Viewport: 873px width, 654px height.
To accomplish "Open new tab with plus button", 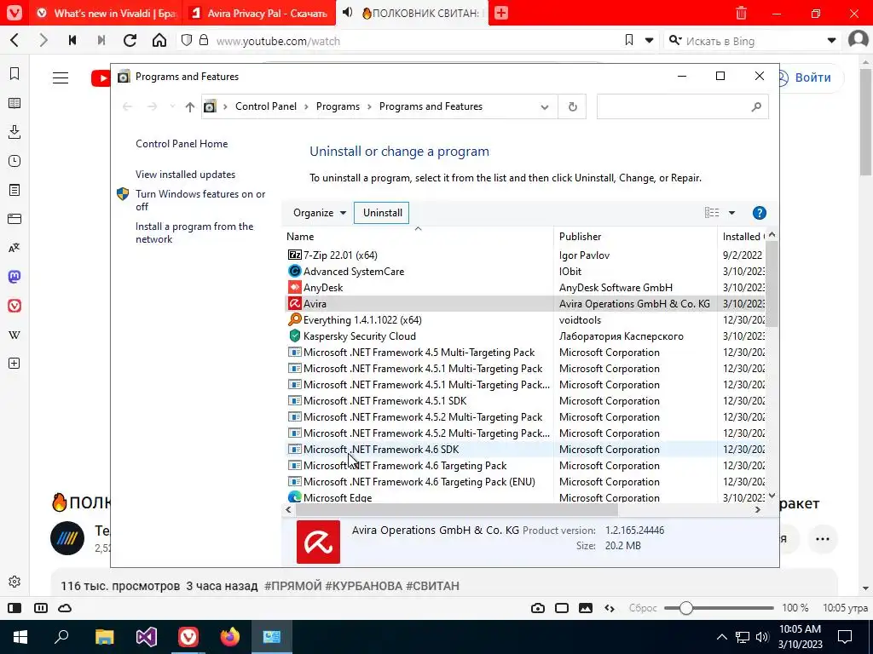I will 501,13.
